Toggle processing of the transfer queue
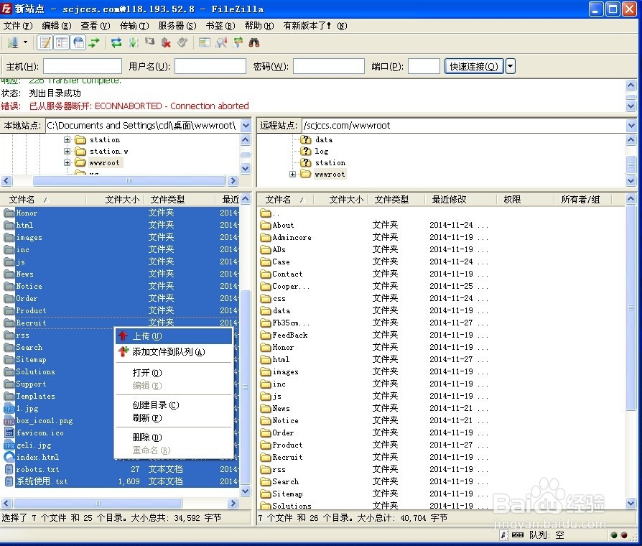 click(133, 43)
